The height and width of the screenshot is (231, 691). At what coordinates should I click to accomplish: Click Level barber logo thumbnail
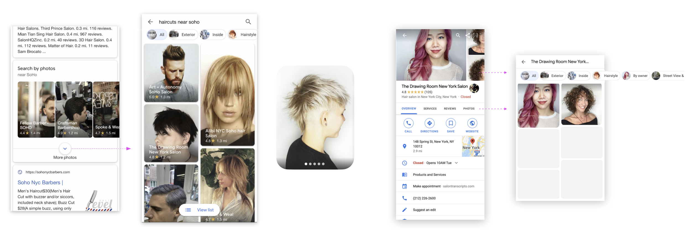click(x=99, y=201)
